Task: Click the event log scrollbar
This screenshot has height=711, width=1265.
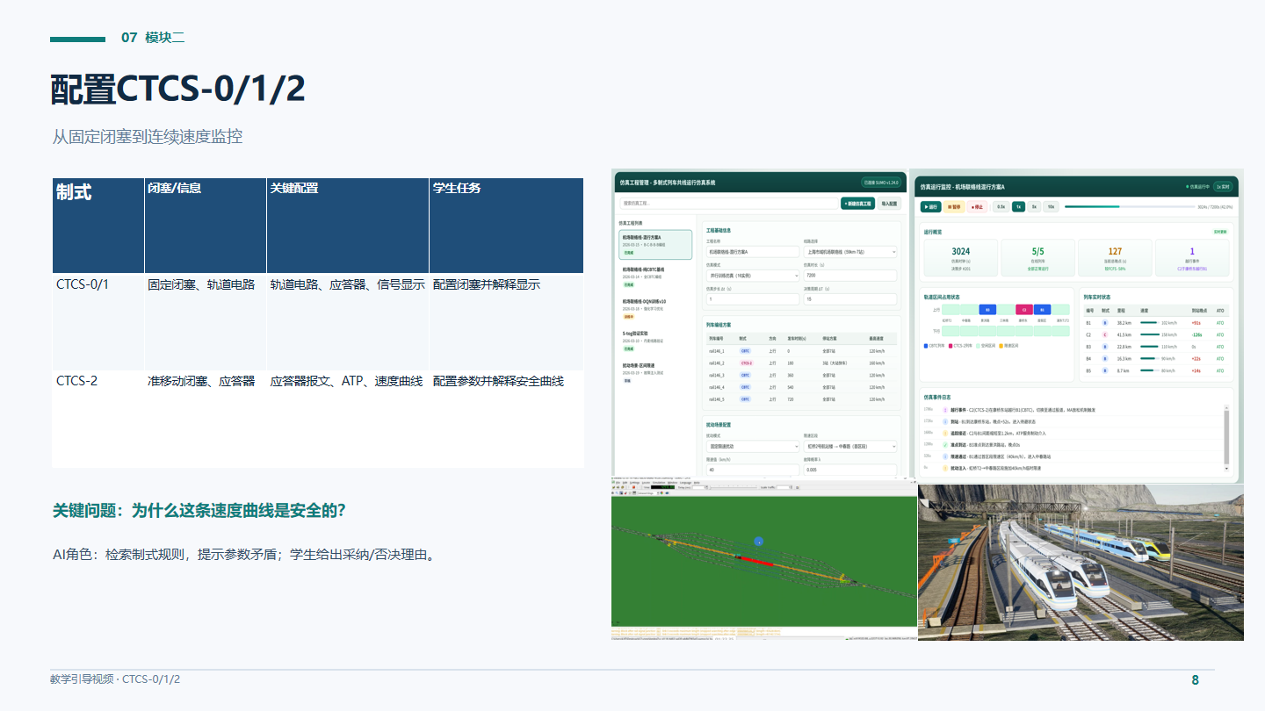Action: [1226, 436]
